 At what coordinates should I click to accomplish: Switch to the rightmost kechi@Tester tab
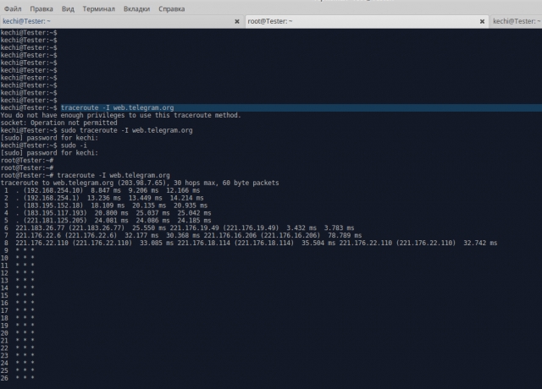516,21
